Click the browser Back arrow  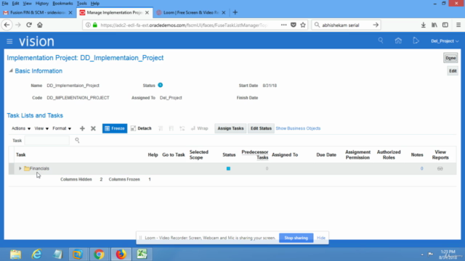(7, 25)
